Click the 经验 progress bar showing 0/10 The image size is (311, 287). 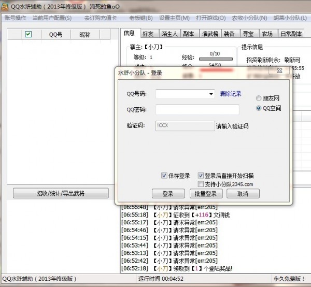[216, 59]
